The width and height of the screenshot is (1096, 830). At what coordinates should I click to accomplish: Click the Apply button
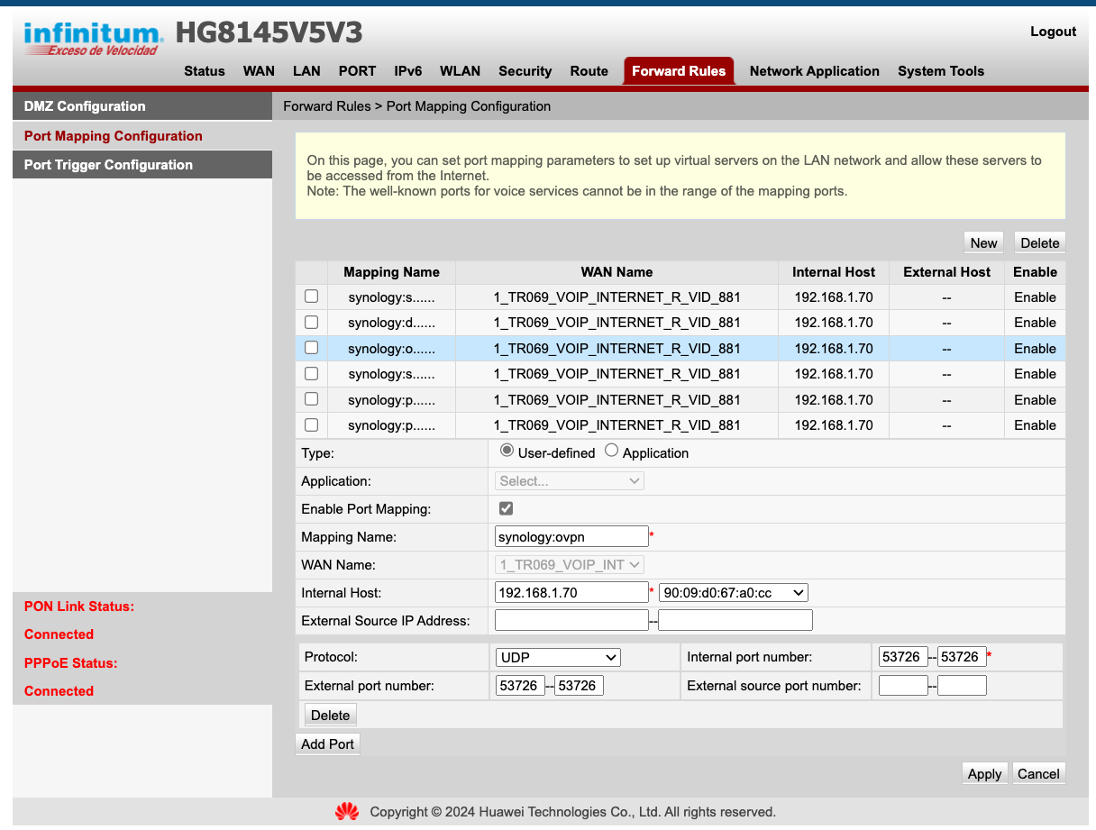pyautogui.click(x=984, y=774)
